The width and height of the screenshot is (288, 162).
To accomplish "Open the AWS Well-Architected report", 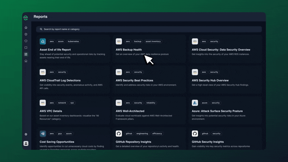I will 131,111.
